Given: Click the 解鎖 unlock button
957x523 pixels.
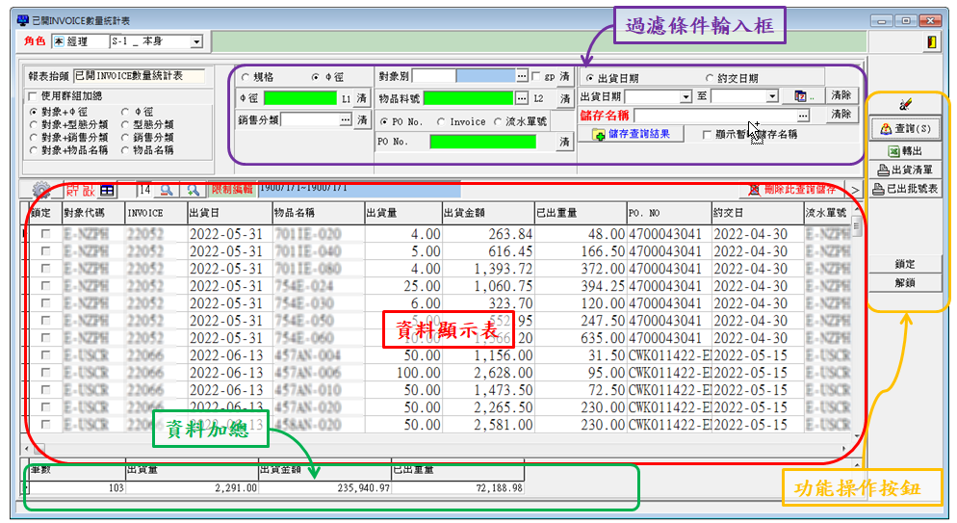Looking at the screenshot, I should [x=905, y=283].
